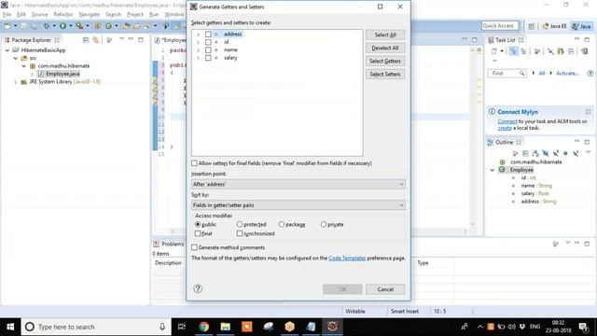597x336 pixels.
Task: Switch to Java EE perspective
Action: [x=554, y=26]
